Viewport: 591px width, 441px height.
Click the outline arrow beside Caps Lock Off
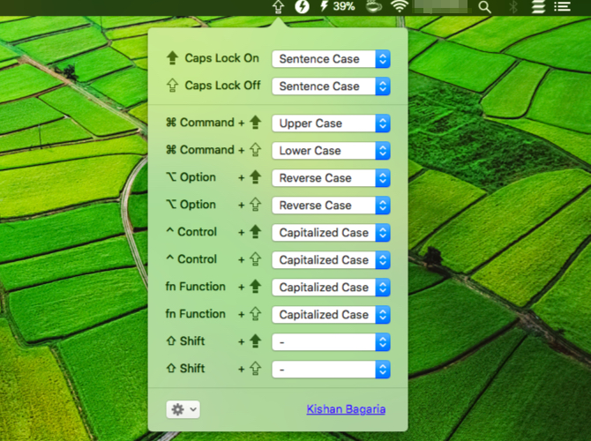tap(172, 86)
